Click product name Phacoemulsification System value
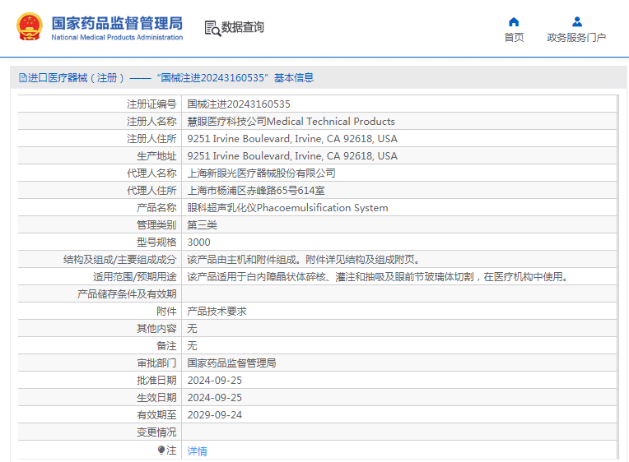629x462 pixels. point(287,207)
